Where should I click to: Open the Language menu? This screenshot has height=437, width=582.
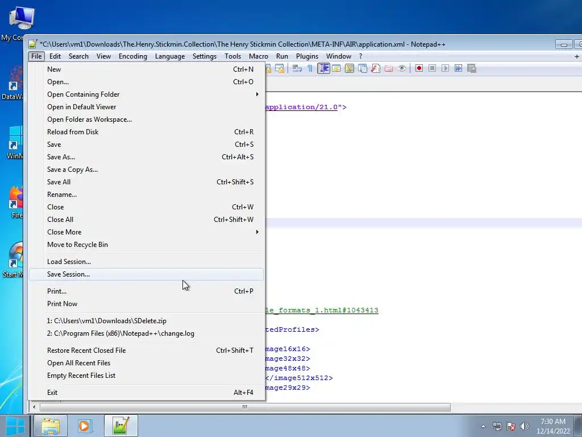tap(170, 56)
